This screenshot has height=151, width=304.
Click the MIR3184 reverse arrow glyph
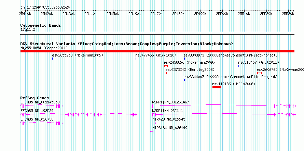coord(152,132)
